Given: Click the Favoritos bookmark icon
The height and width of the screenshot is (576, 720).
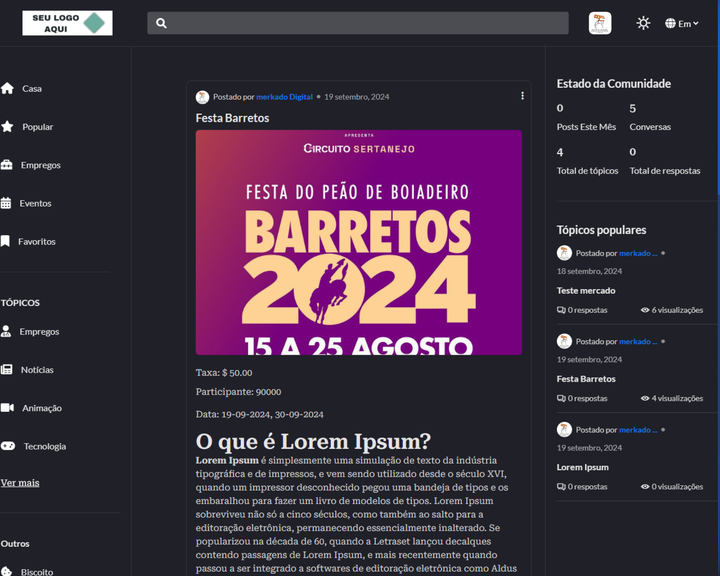Looking at the screenshot, I should 5,241.
